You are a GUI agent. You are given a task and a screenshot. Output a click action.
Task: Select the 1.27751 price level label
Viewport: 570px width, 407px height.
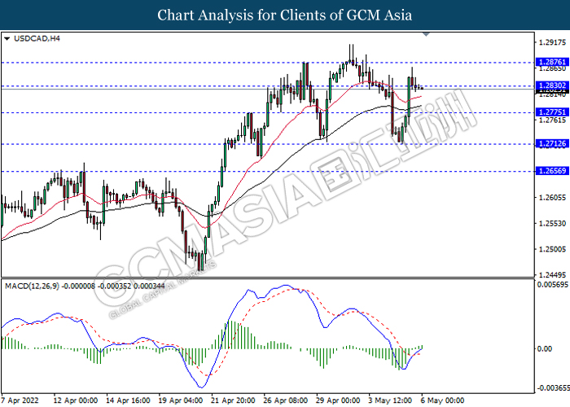552,112
